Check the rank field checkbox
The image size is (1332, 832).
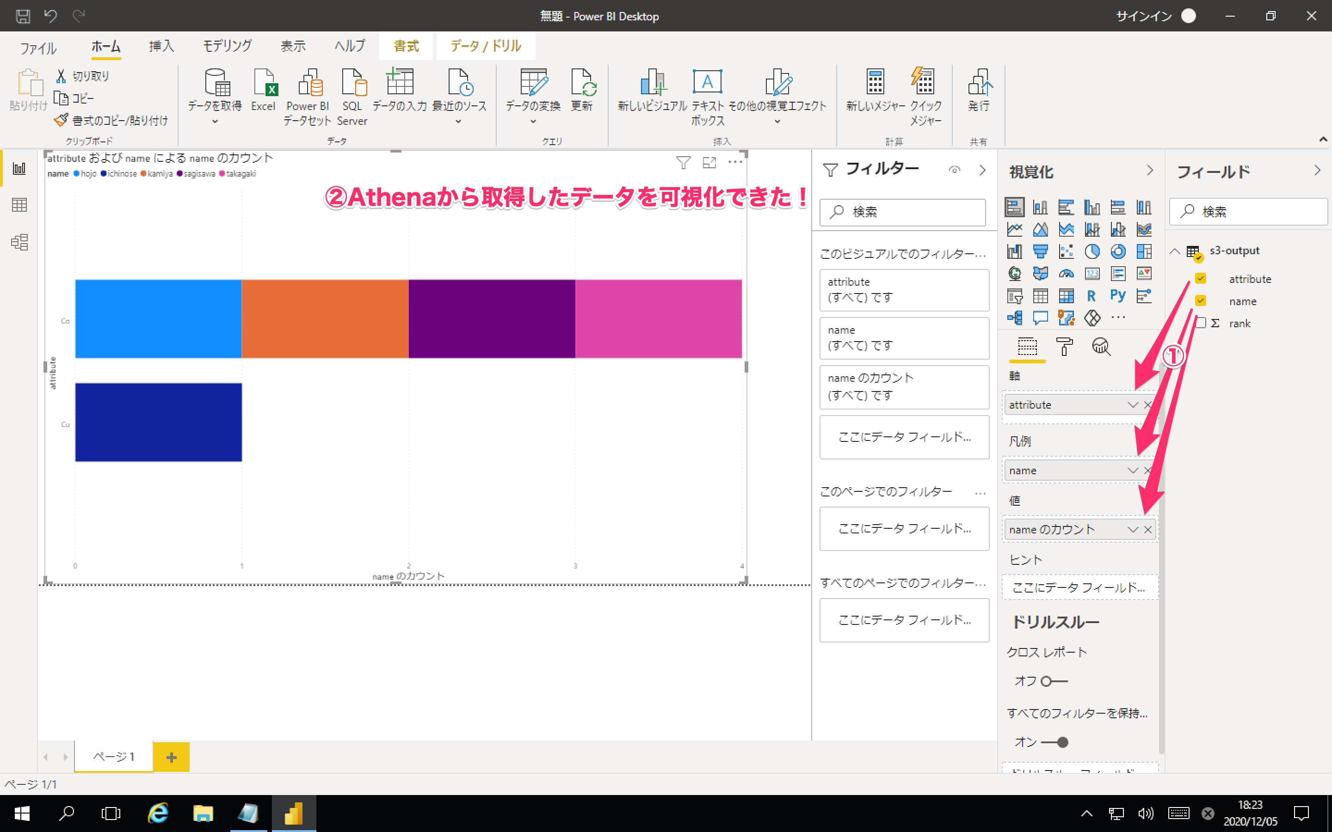coord(1201,323)
